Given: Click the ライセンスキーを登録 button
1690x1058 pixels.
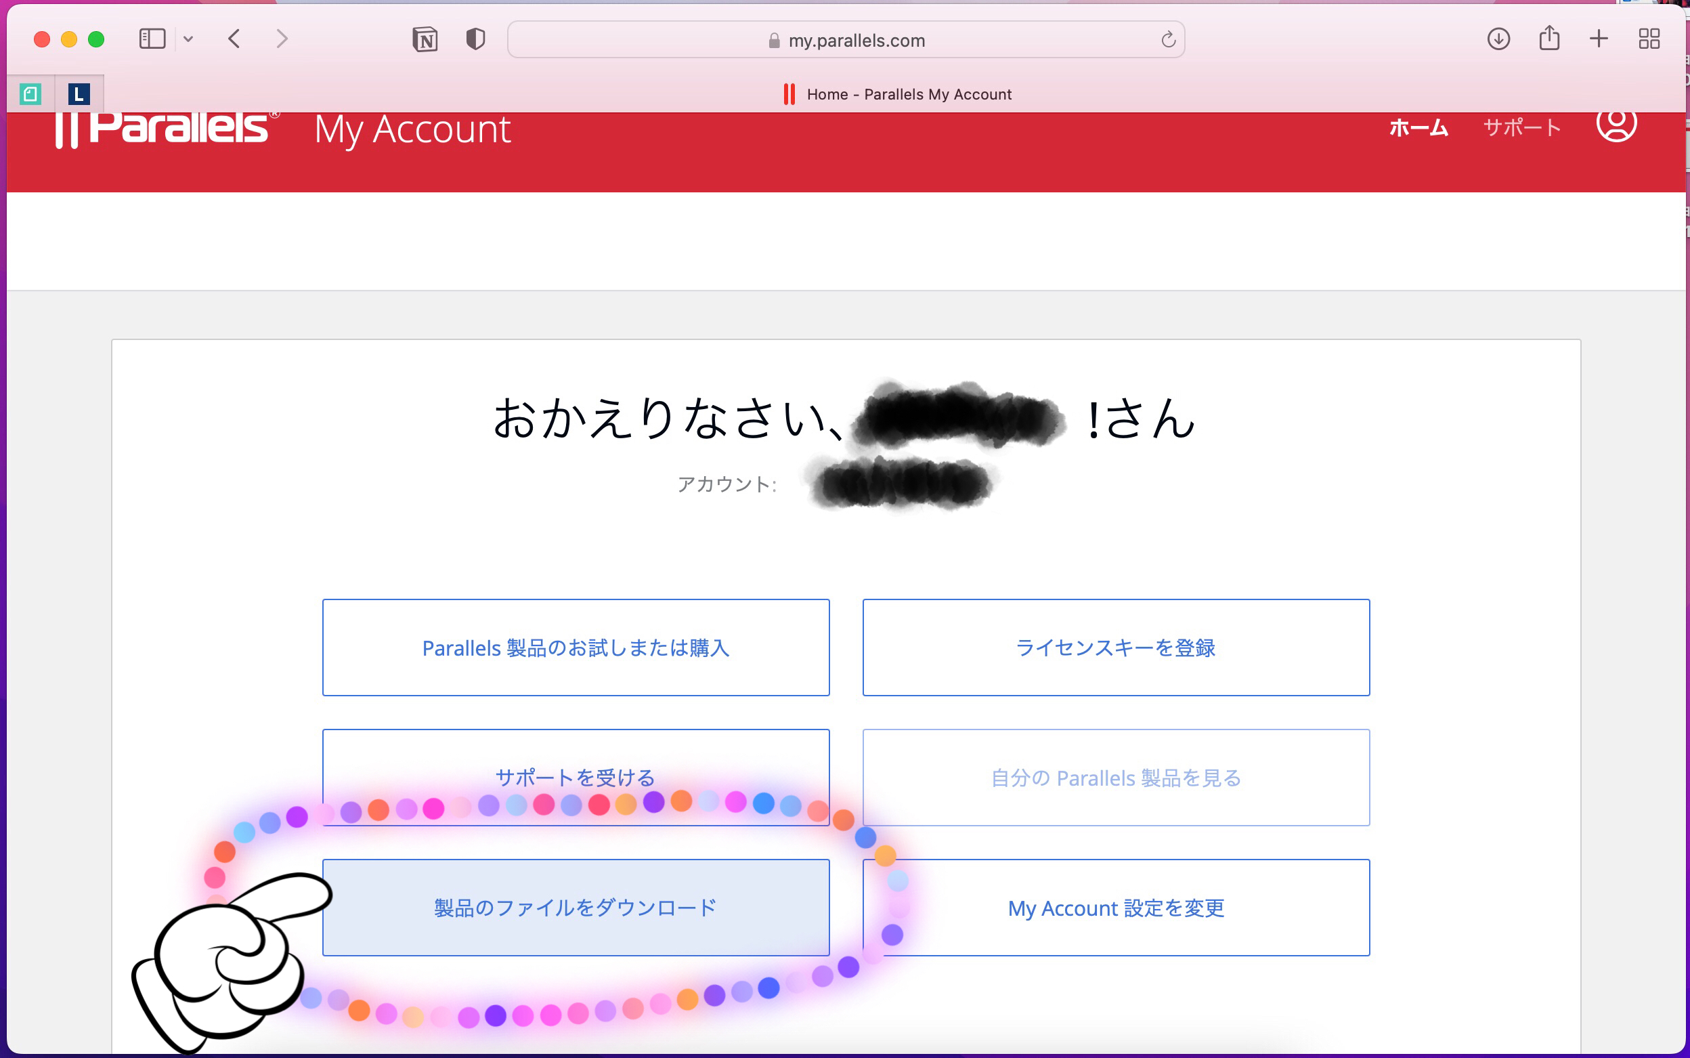Looking at the screenshot, I should click(x=1116, y=648).
